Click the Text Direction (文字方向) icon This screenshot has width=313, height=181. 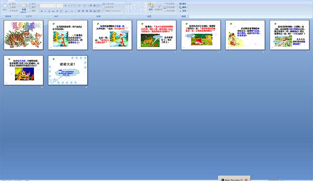pyautogui.click(x=104, y=4)
